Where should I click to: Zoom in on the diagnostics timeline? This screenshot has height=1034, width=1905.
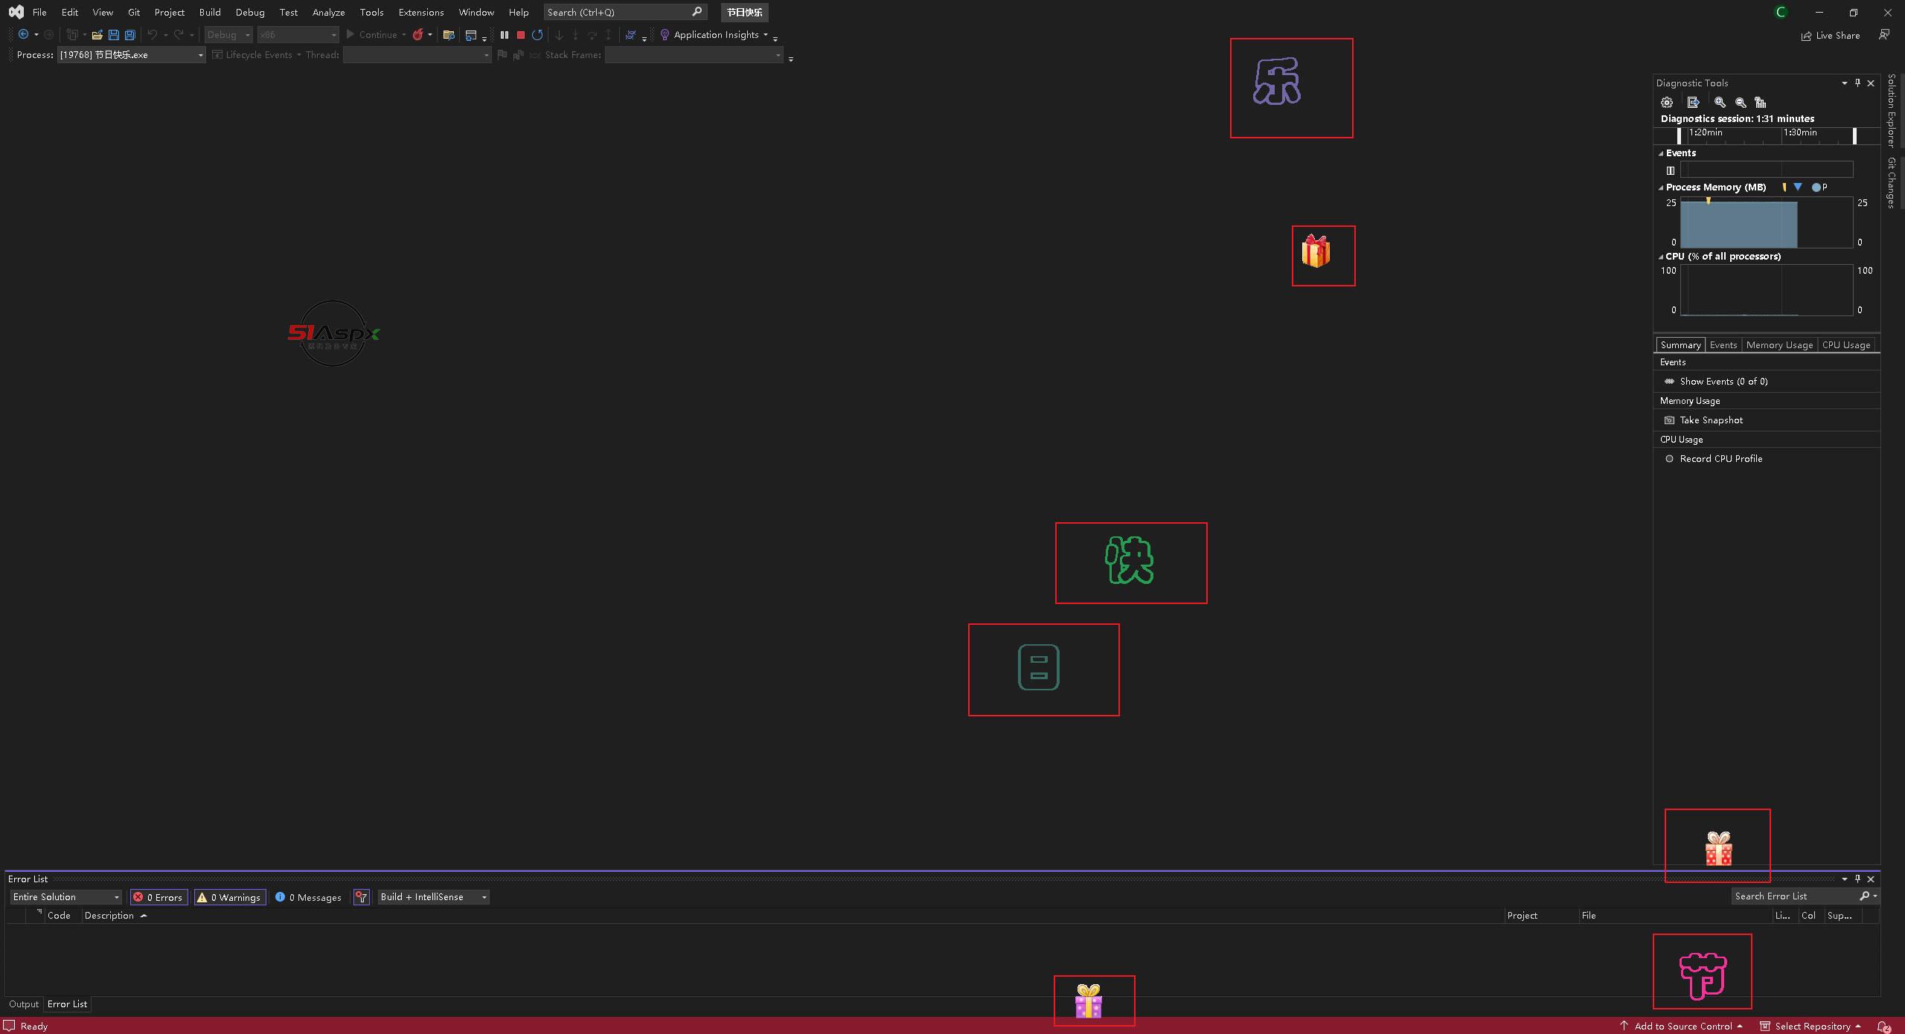[x=1720, y=103]
